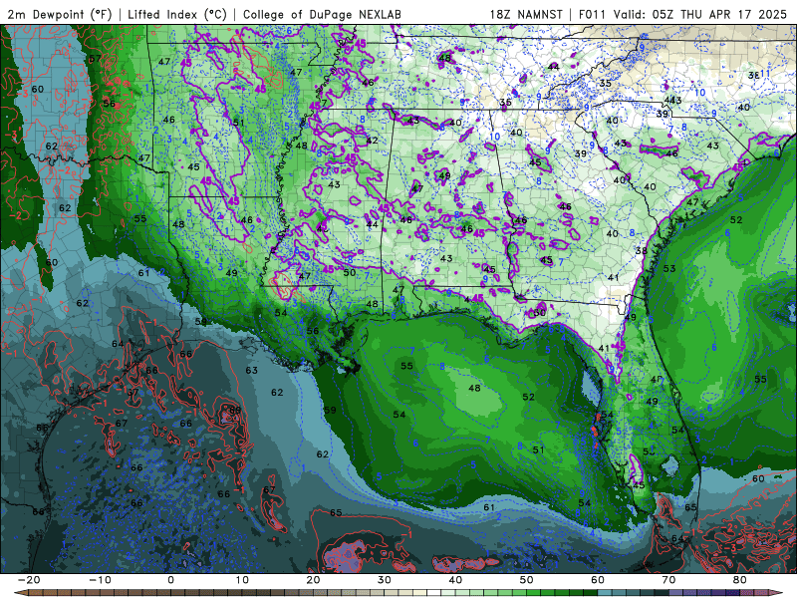Viewport: 797px width, 598px height.
Task: Click the '59' dewpoint value off Louisiana
Action: (x=330, y=410)
